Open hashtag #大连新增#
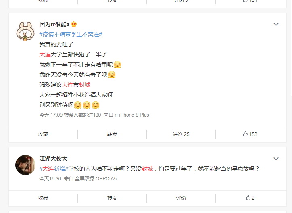 [x=54, y=169]
